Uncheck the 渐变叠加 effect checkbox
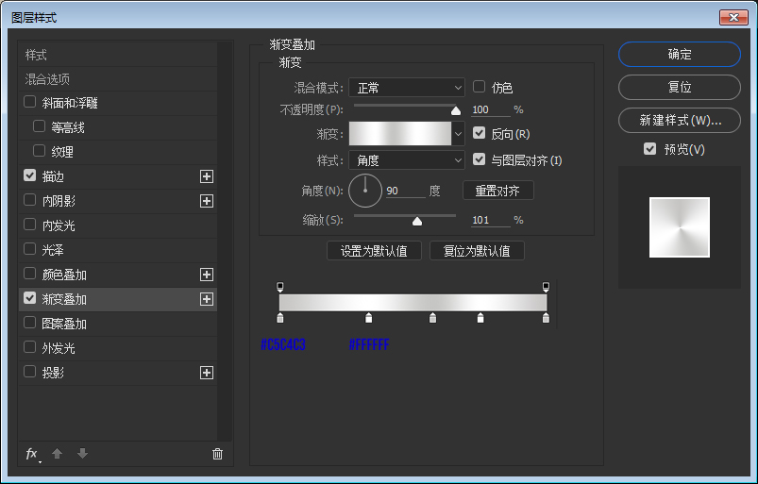The width and height of the screenshot is (758, 484). tap(30, 298)
